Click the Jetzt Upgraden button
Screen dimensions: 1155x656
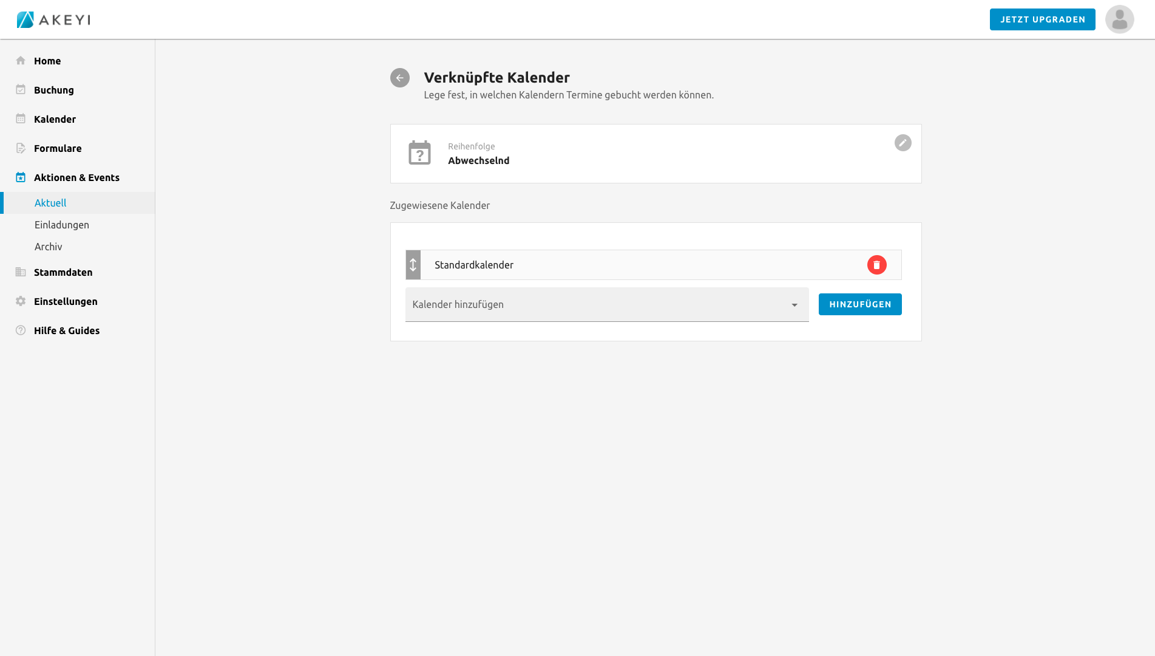coord(1042,19)
